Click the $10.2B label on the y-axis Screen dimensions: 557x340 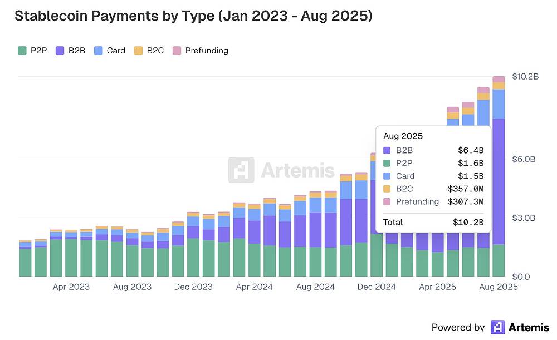click(x=525, y=77)
